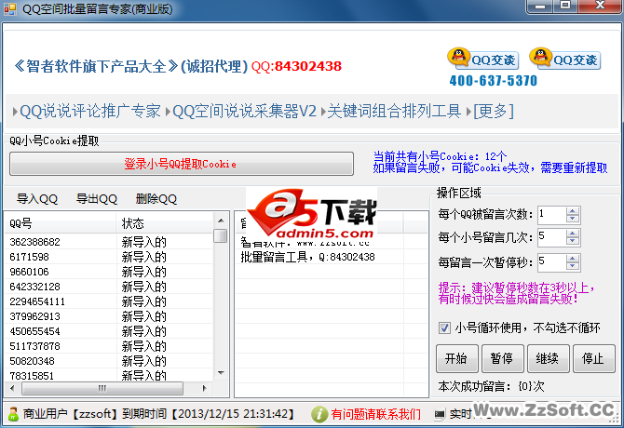
Task: Open the first QQ交谈 chat button
Action: (483, 59)
